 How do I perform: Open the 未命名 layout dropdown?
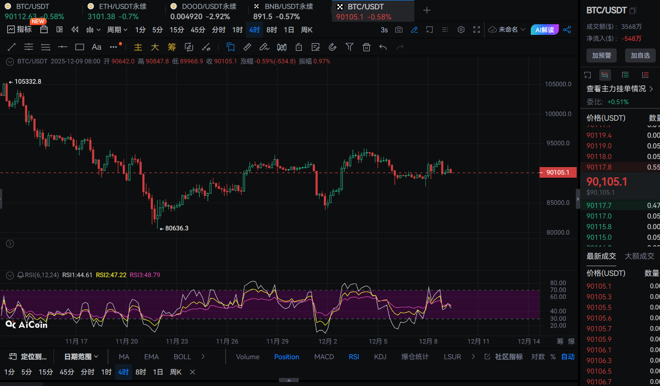coord(507,30)
